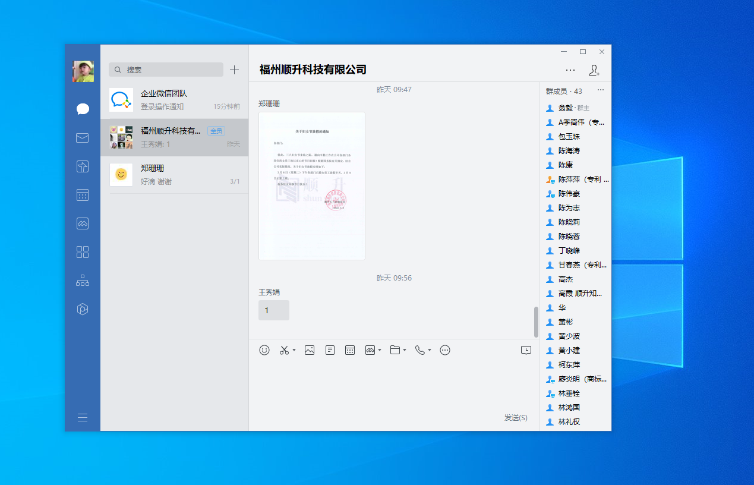Image resolution: width=754 pixels, height=485 pixels.
Task: Open the Calendar icon in left sidebar
Action: point(83,195)
